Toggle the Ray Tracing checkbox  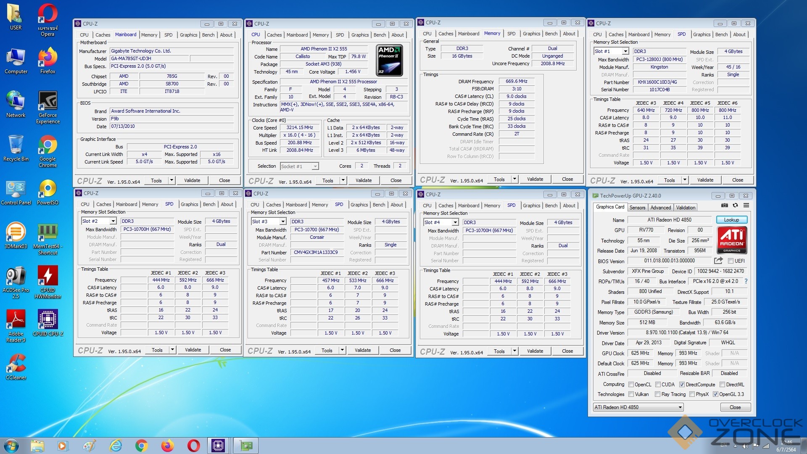(x=657, y=394)
